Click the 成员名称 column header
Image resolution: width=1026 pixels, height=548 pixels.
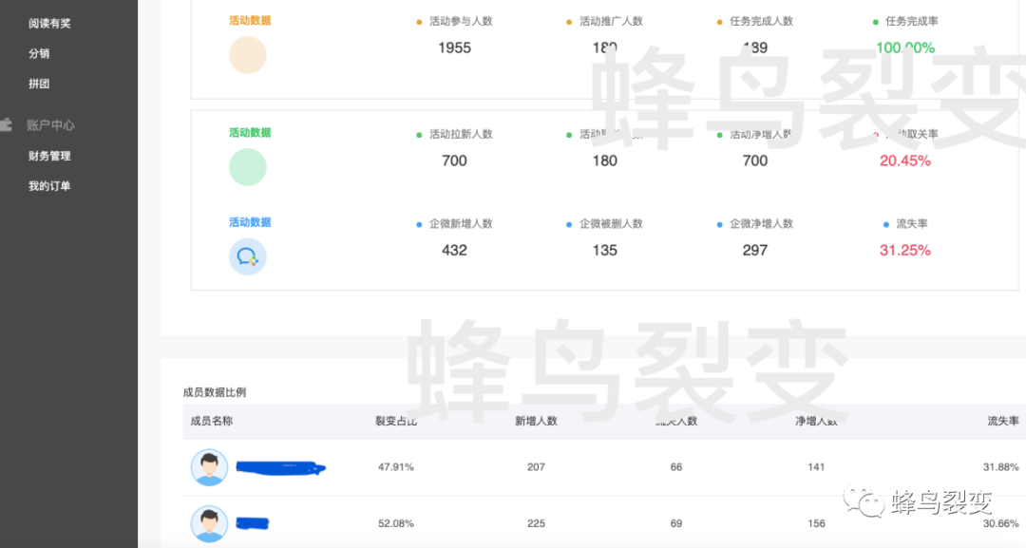(211, 421)
